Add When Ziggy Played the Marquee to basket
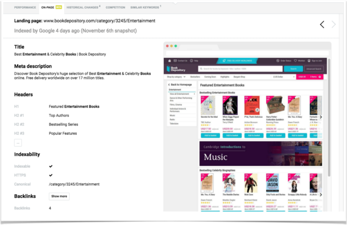The width and height of the screenshot is (347, 225). pyautogui.click(x=232, y=135)
